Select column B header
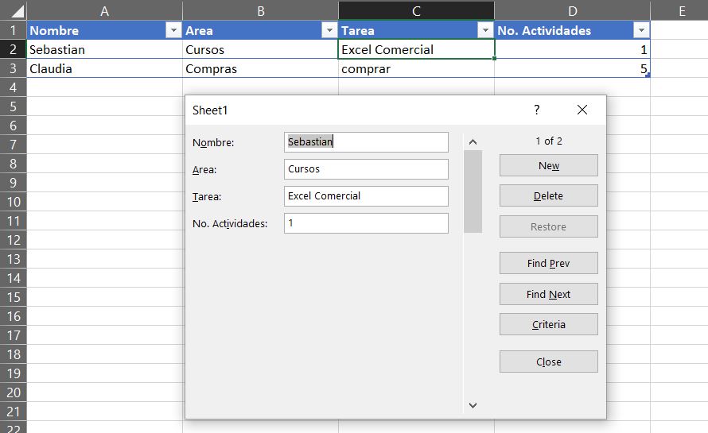This screenshot has height=433, width=708. [x=261, y=11]
